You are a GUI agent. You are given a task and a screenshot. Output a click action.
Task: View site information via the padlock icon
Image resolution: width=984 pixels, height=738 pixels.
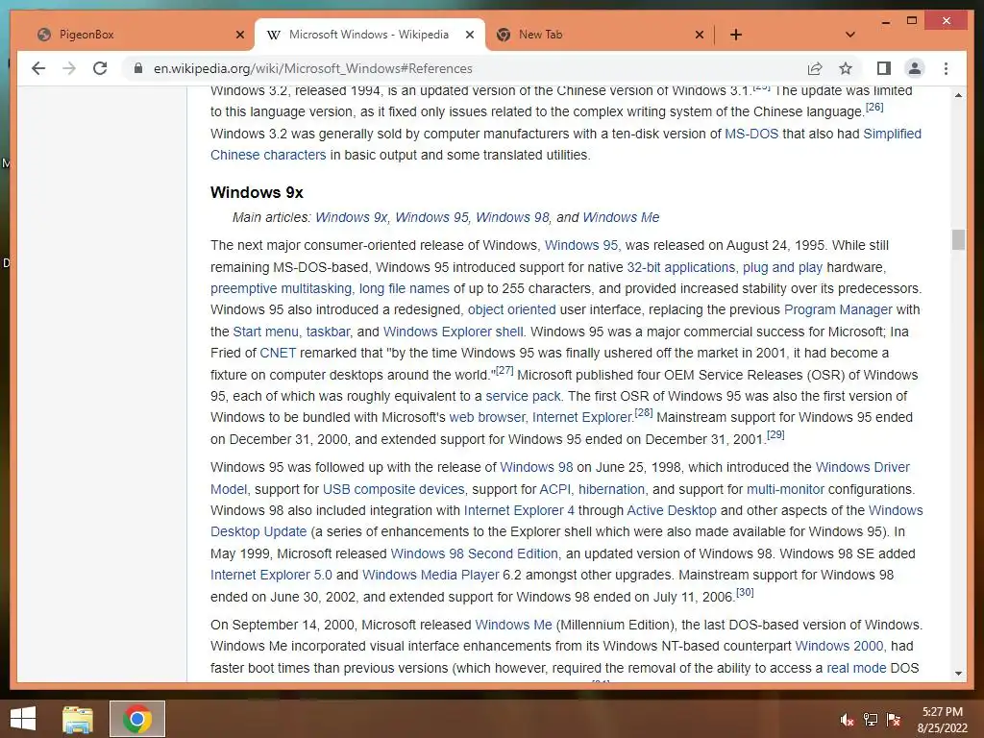[138, 68]
